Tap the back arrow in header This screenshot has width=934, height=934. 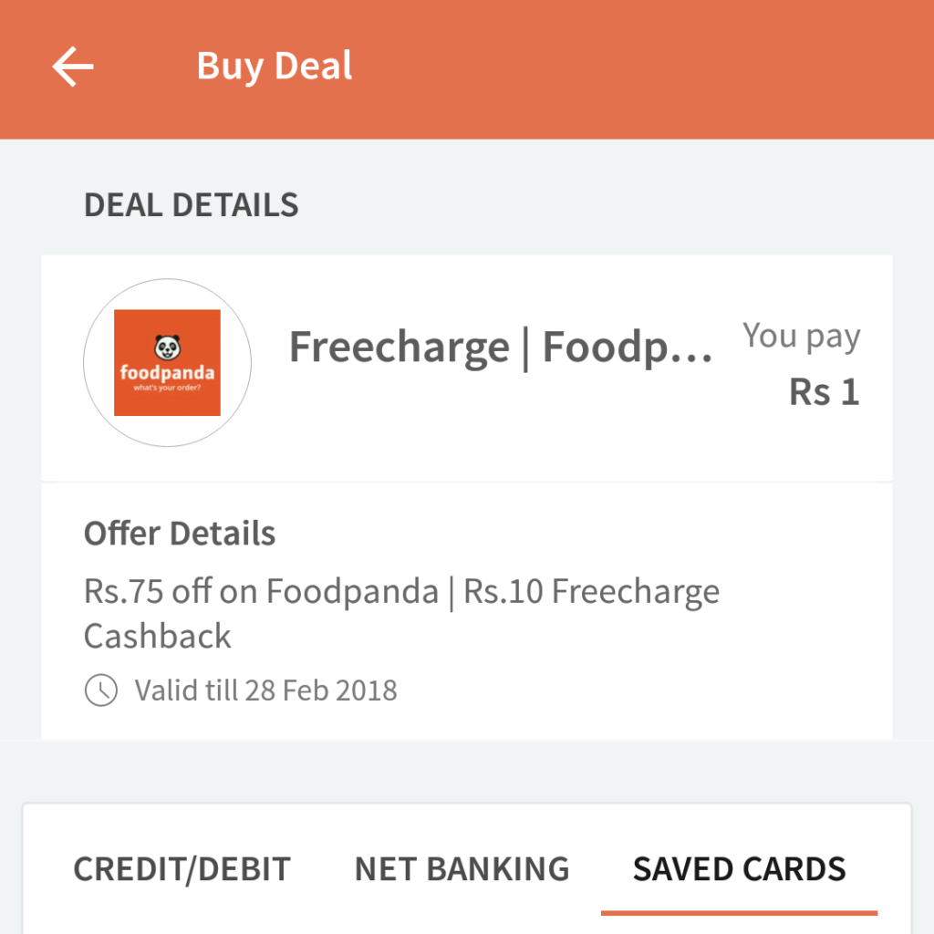tap(73, 67)
